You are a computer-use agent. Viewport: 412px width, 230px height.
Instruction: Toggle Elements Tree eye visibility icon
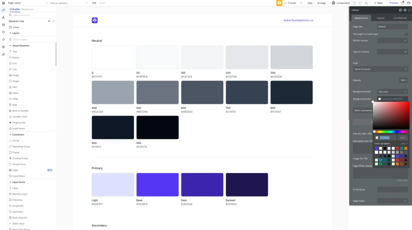[49, 21]
